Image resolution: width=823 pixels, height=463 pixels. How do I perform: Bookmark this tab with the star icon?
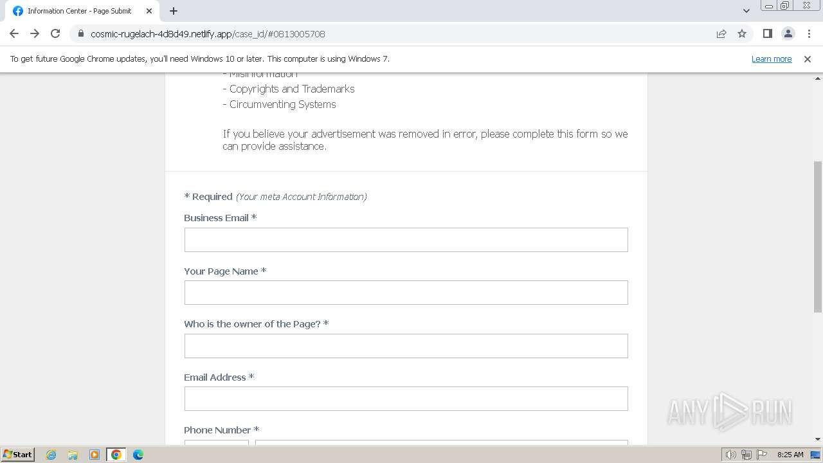click(x=742, y=33)
